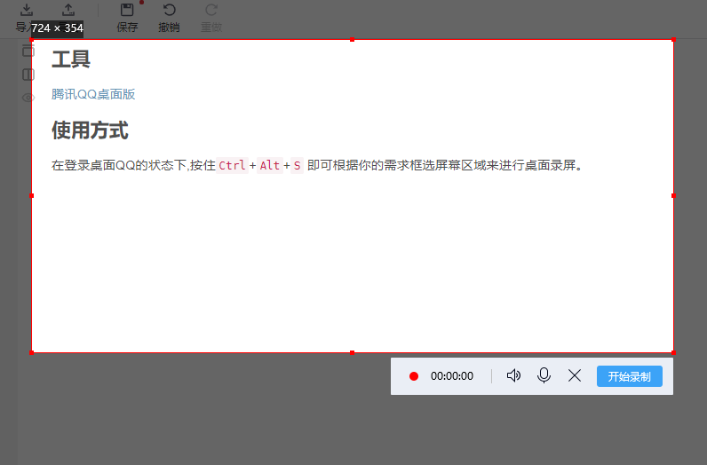The image size is (707, 465).
Task: Click the 00:00:00 recording timer
Action: pyautogui.click(x=452, y=375)
